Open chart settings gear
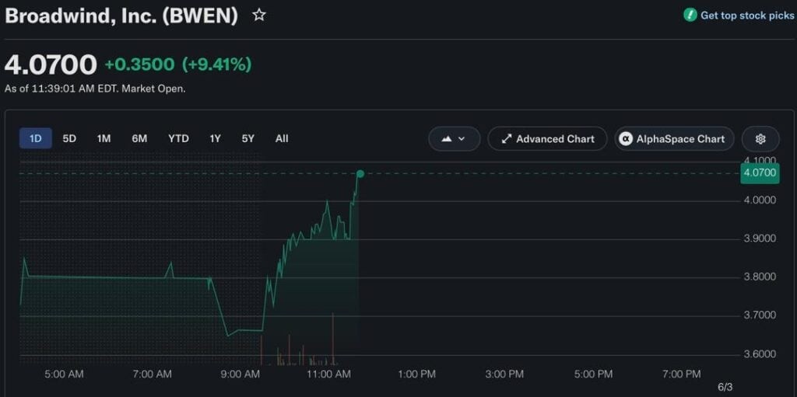Image resolution: width=797 pixels, height=397 pixels. tap(760, 138)
